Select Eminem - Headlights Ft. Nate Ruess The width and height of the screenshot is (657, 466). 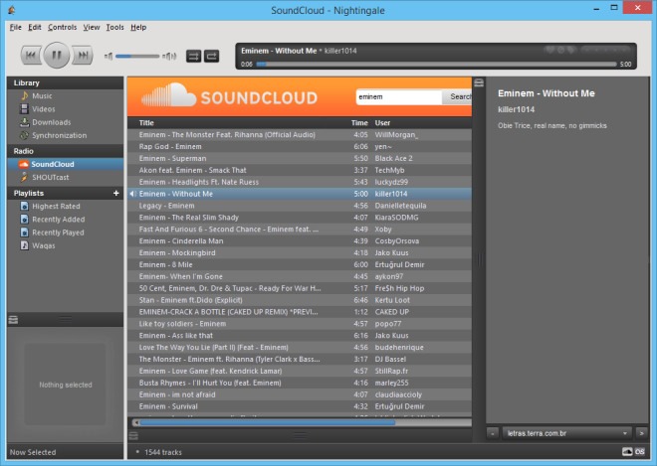coord(300,182)
